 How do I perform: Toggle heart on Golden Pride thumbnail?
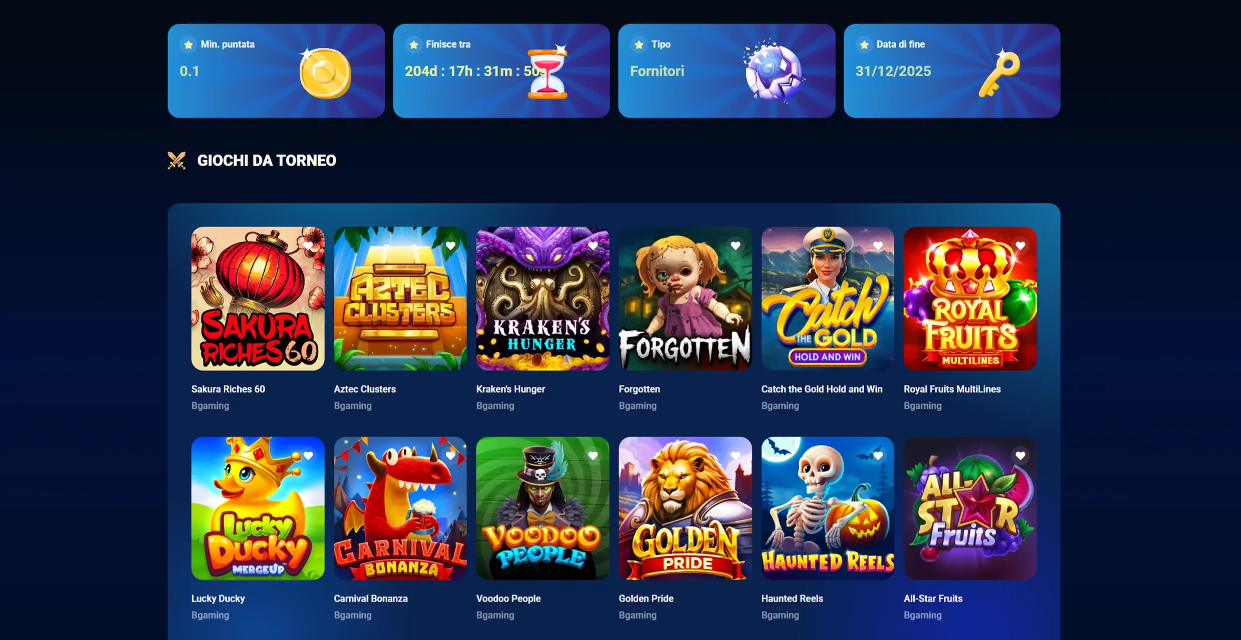tap(735, 455)
